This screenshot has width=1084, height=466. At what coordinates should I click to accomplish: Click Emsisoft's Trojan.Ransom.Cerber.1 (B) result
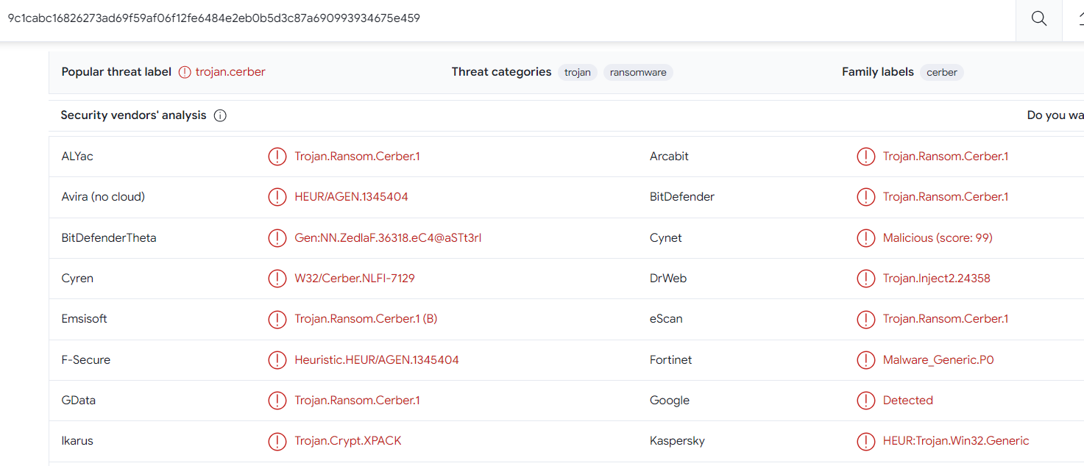click(x=366, y=319)
